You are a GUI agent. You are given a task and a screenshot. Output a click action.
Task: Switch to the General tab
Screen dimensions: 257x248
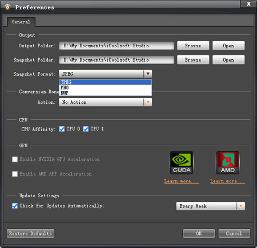point(21,22)
